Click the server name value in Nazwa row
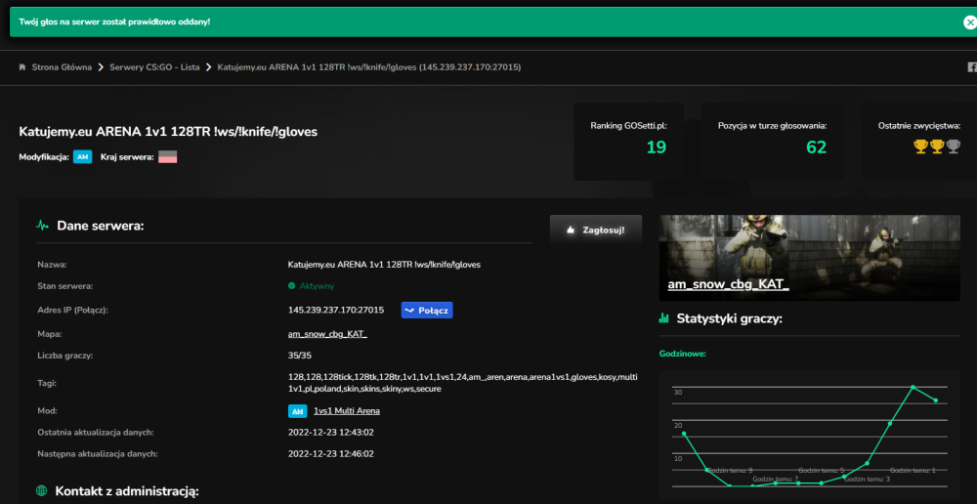The image size is (977, 504). coord(384,264)
